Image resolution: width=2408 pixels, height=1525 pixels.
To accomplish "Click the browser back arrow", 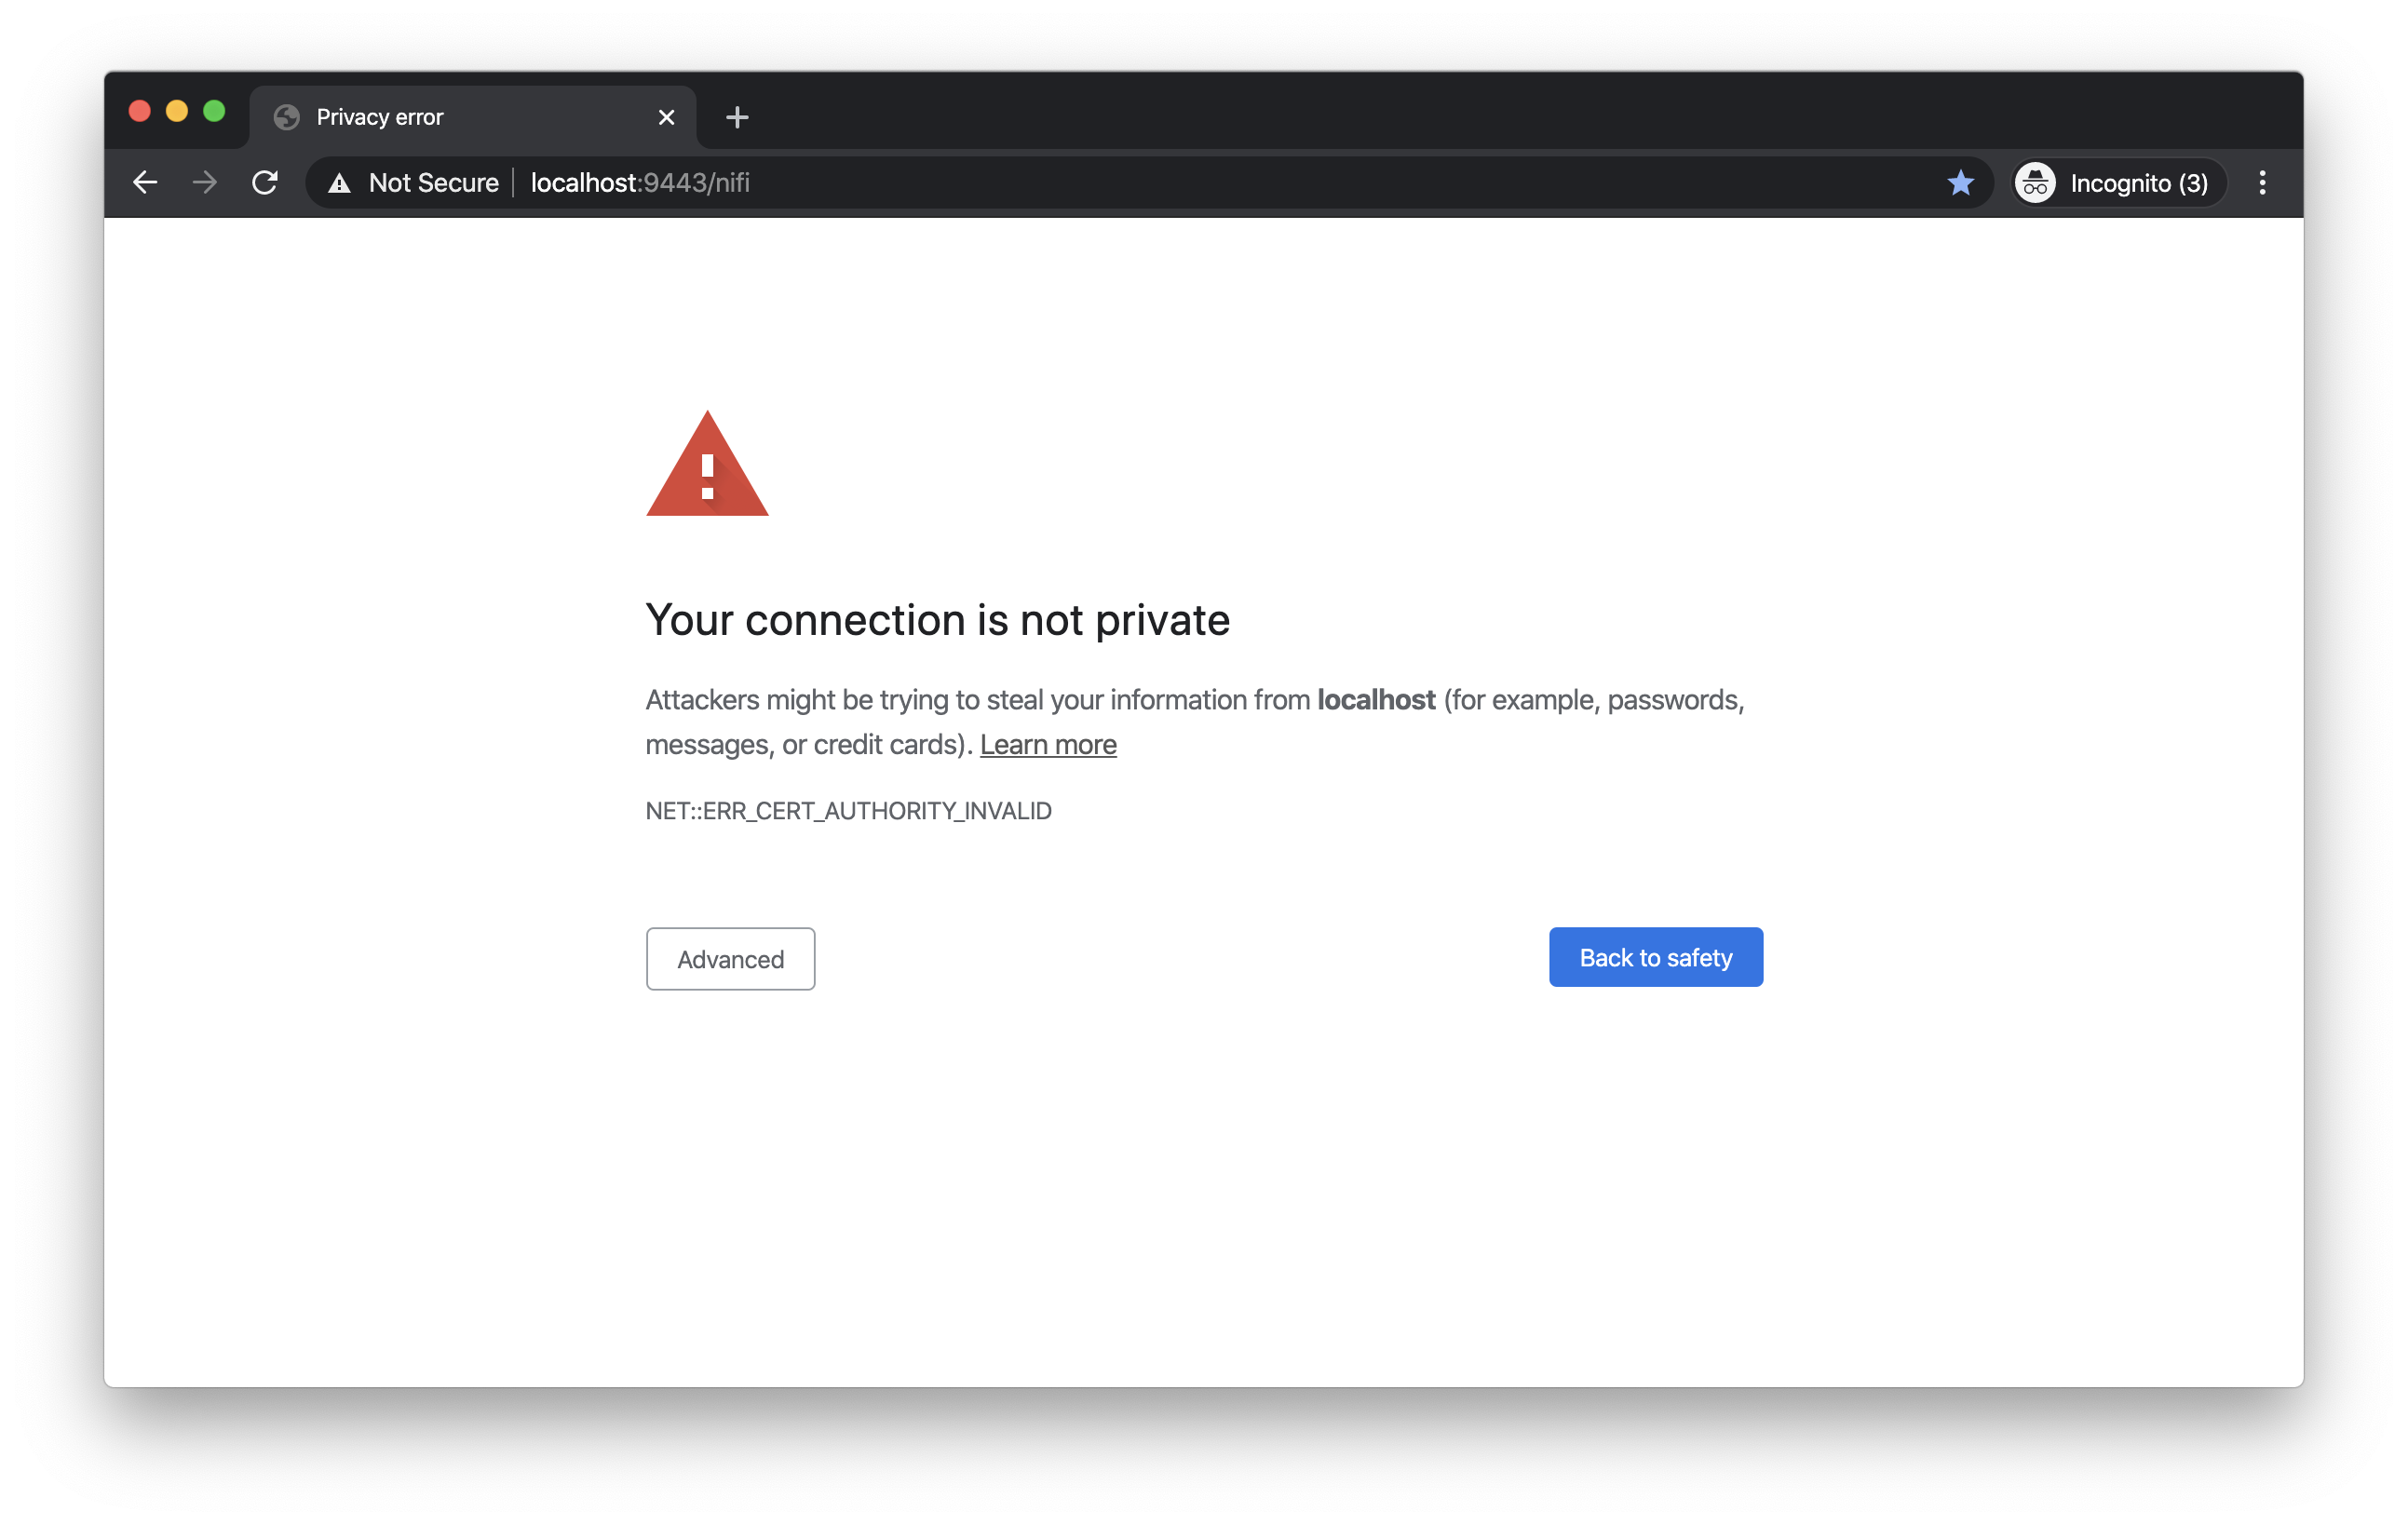I will click(146, 183).
